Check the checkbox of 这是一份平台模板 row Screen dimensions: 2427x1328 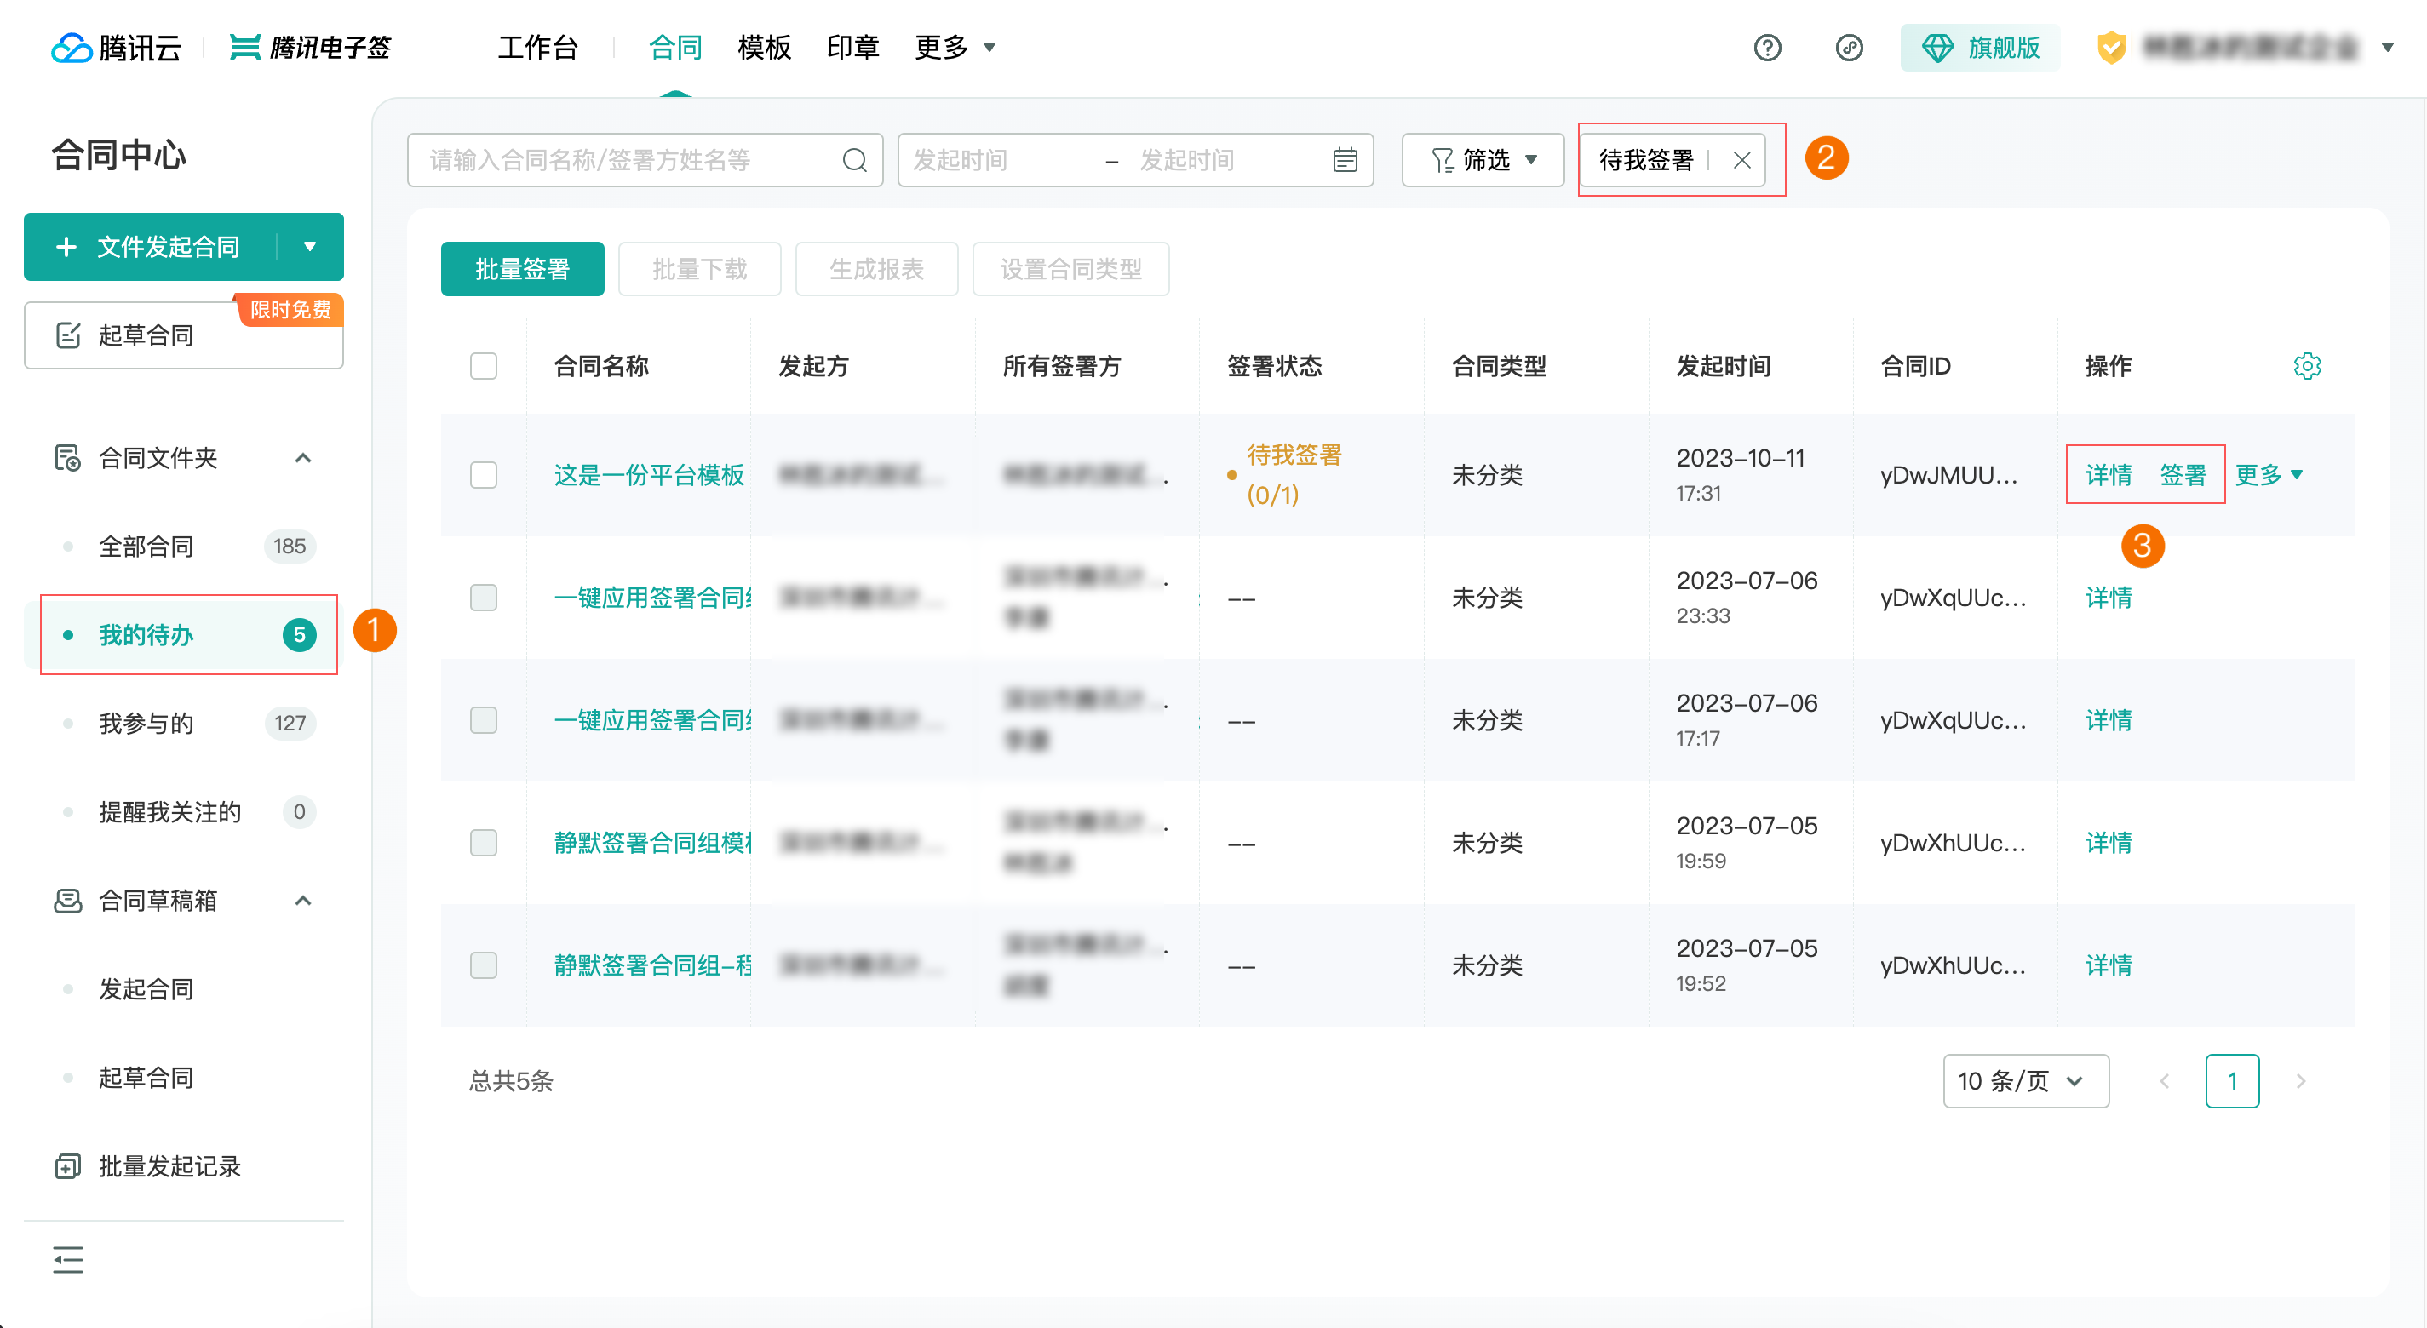click(x=484, y=476)
